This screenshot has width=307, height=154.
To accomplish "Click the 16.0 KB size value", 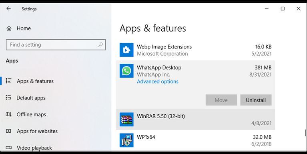I will [263, 47].
